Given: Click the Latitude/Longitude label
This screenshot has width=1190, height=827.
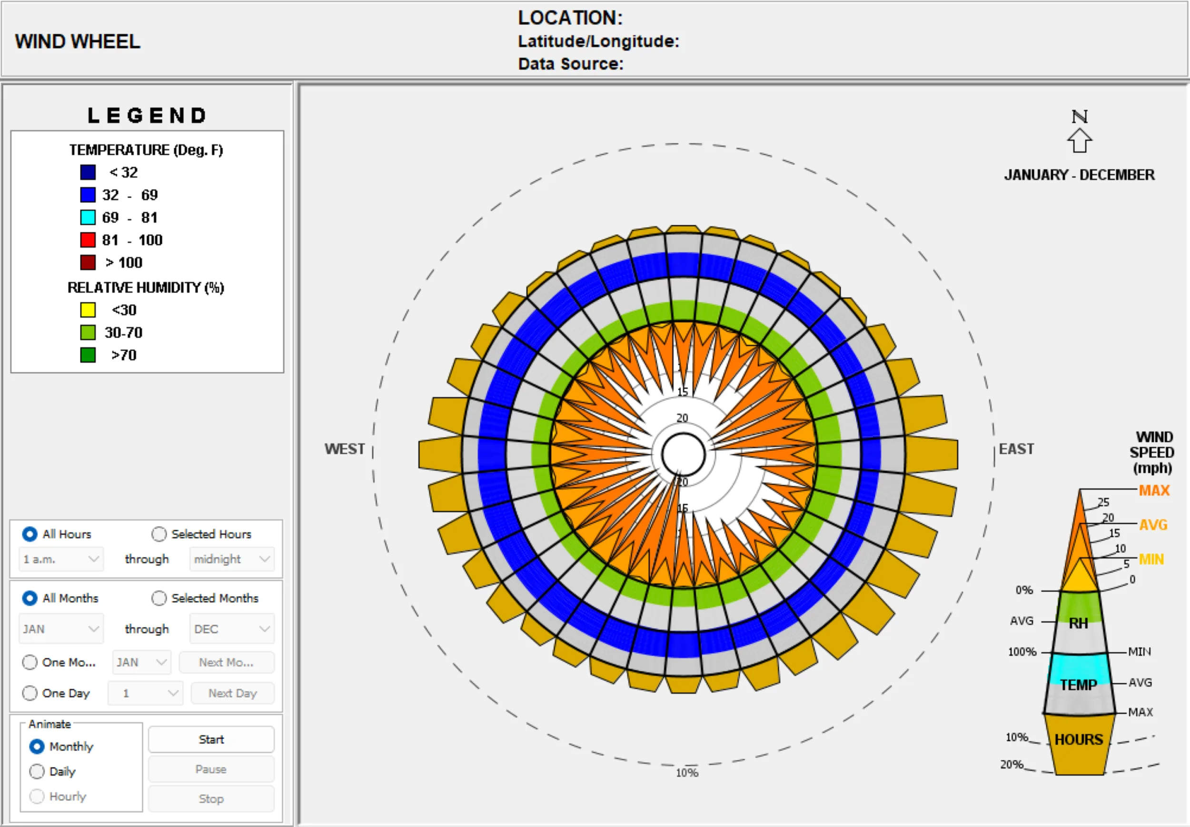Looking at the screenshot, I should [599, 41].
